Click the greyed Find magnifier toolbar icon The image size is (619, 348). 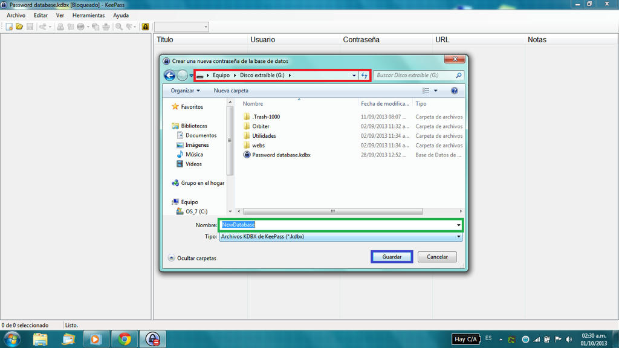tap(119, 27)
